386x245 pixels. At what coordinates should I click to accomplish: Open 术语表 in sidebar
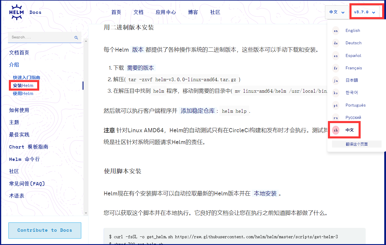(x=17, y=196)
